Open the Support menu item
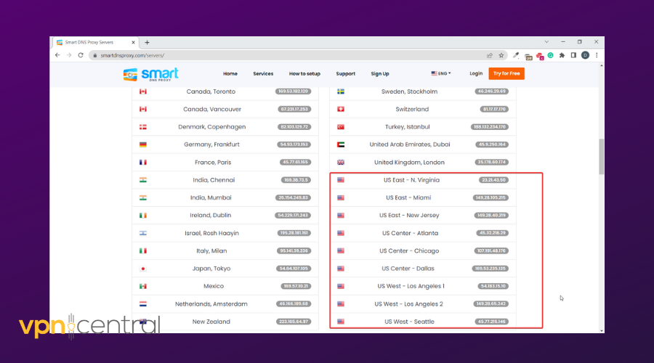The height and width of the screenshot is (363, 654). coord(346,74)
